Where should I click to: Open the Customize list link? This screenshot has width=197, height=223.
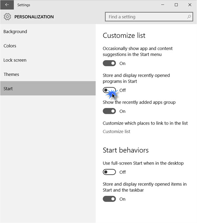coord(117,132)
